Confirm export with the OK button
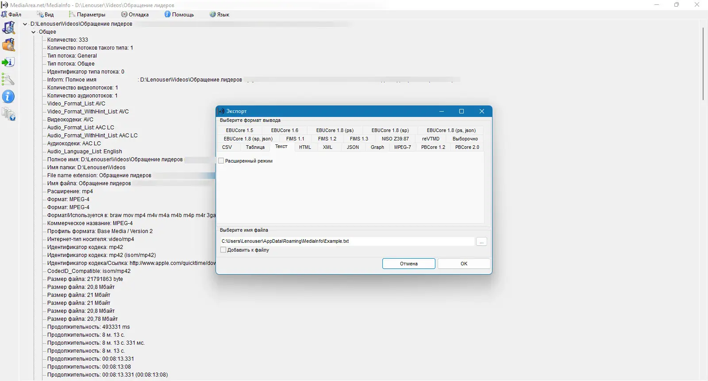Viewport: 708px width, 381px height. point(464,264)
